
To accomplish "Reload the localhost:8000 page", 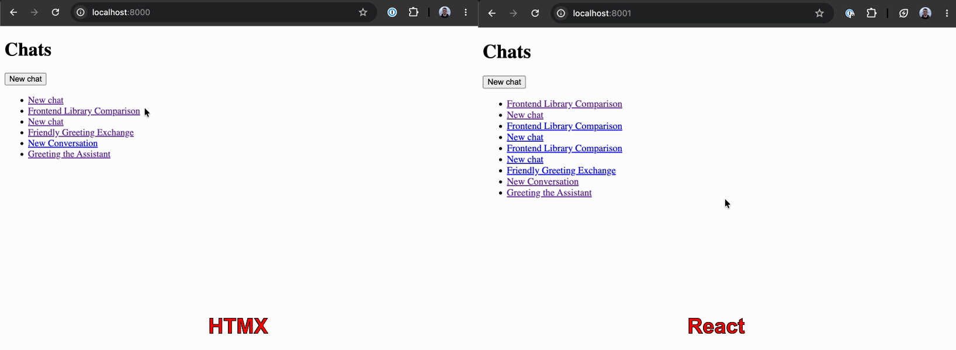I will [x=56, y=12].
